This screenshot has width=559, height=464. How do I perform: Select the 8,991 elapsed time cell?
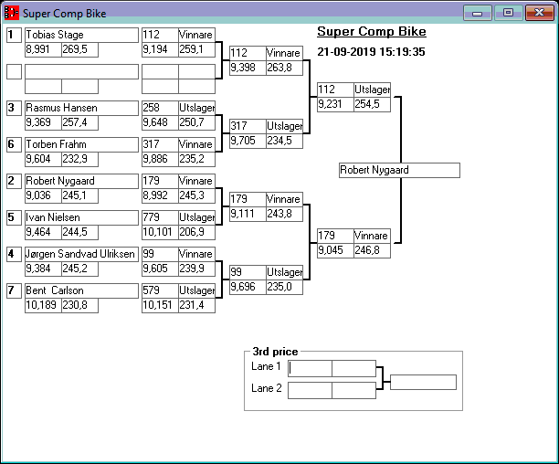tap(43, 49)
